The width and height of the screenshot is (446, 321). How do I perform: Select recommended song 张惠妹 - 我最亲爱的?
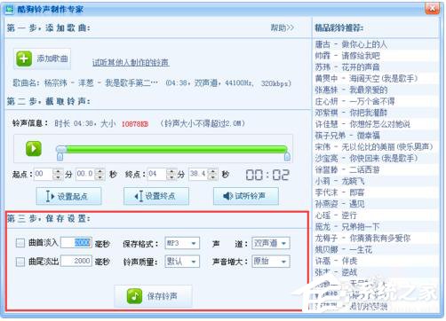point(351,90)
